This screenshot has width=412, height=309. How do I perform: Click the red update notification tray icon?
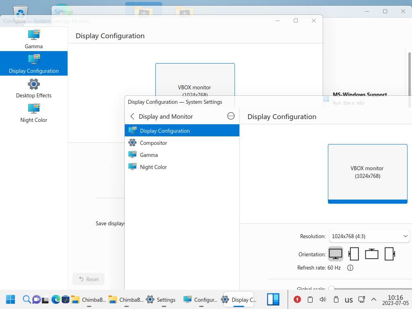tap(297, 299)
